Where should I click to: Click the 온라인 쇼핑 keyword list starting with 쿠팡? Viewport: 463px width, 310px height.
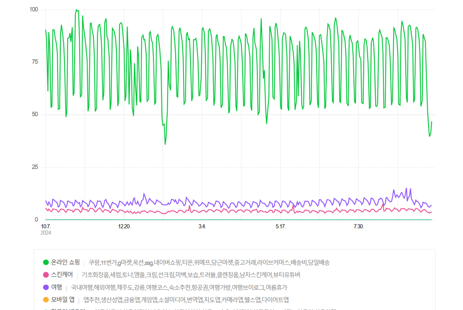click(209, 262)
